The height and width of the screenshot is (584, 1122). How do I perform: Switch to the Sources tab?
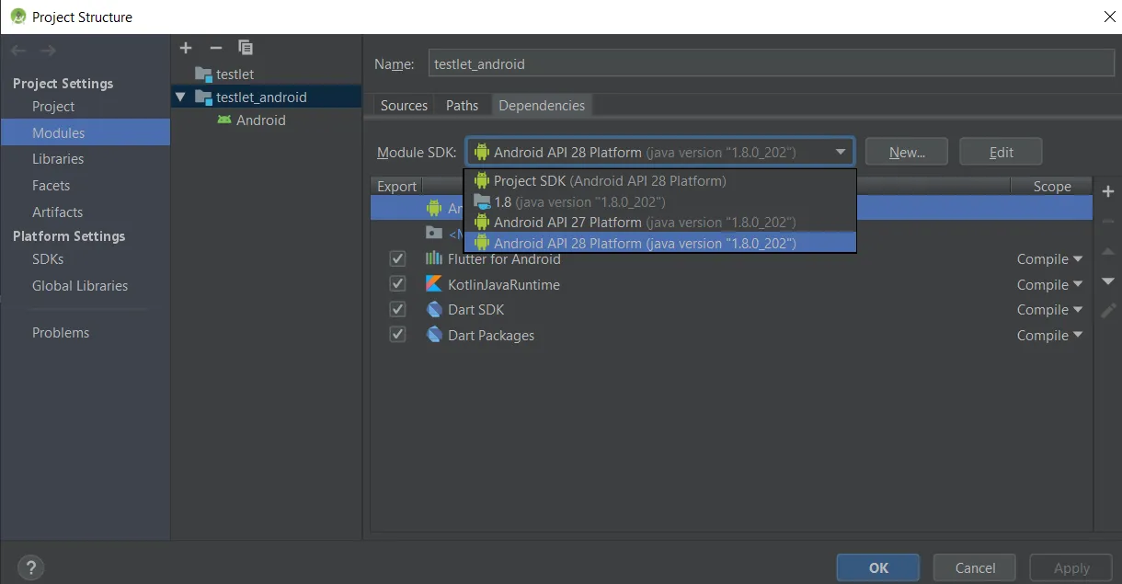click(404, 105)
